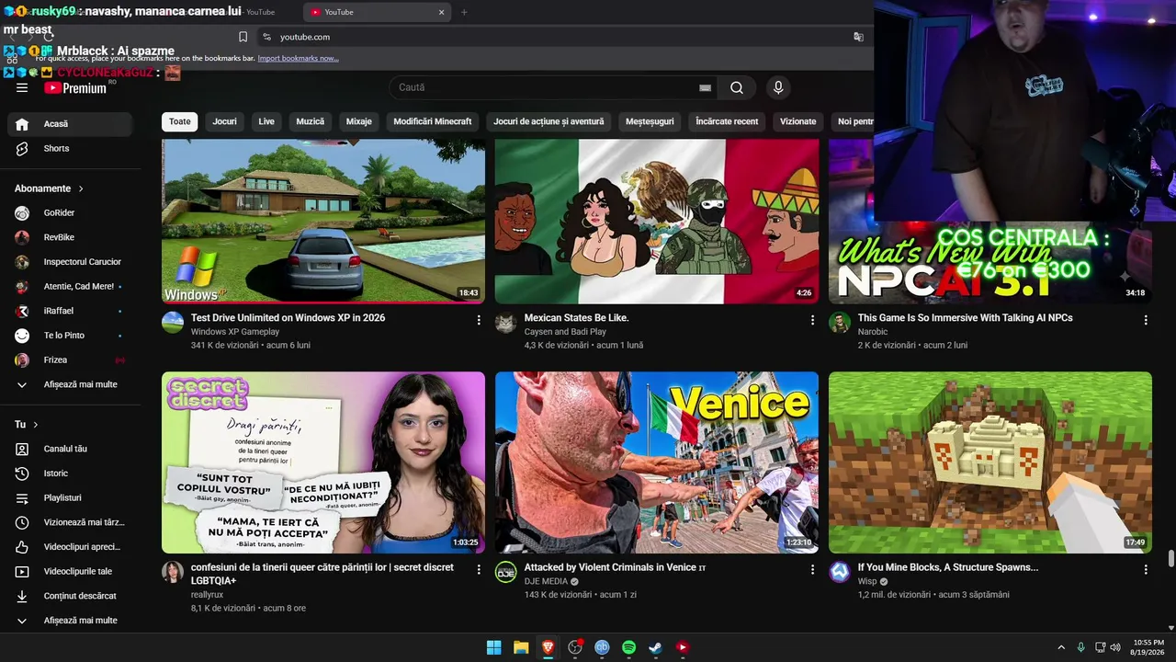Open Playlisturi in the sidebar

(x=70, y=497)
